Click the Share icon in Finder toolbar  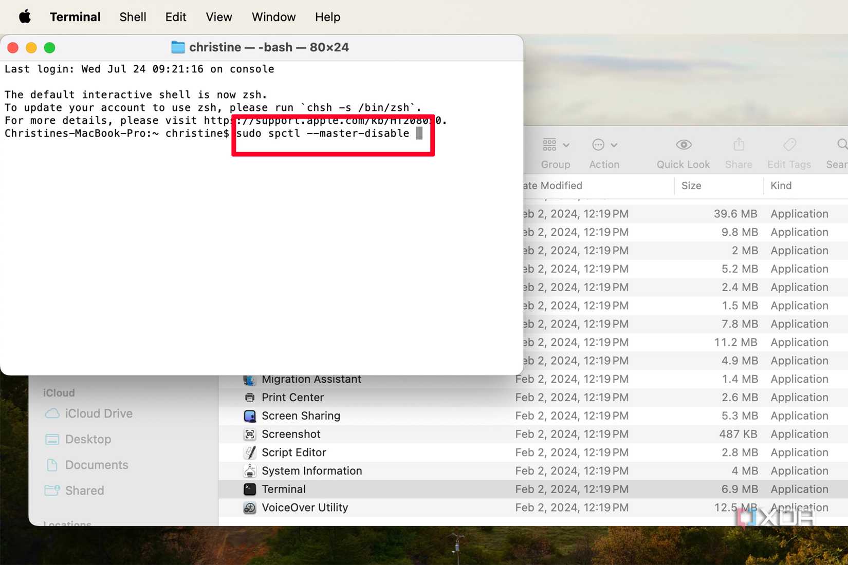(739, 144)
